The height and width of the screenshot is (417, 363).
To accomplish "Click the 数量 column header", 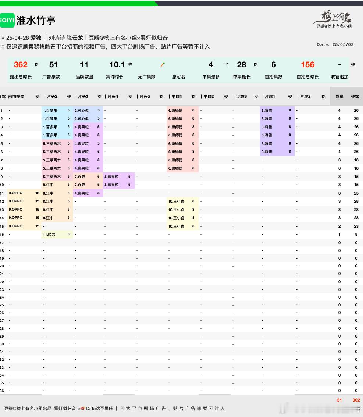I will tap(339, 96).
